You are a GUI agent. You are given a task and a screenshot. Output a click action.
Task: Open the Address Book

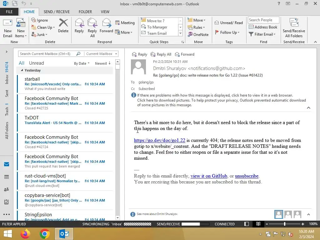point(263,27)
